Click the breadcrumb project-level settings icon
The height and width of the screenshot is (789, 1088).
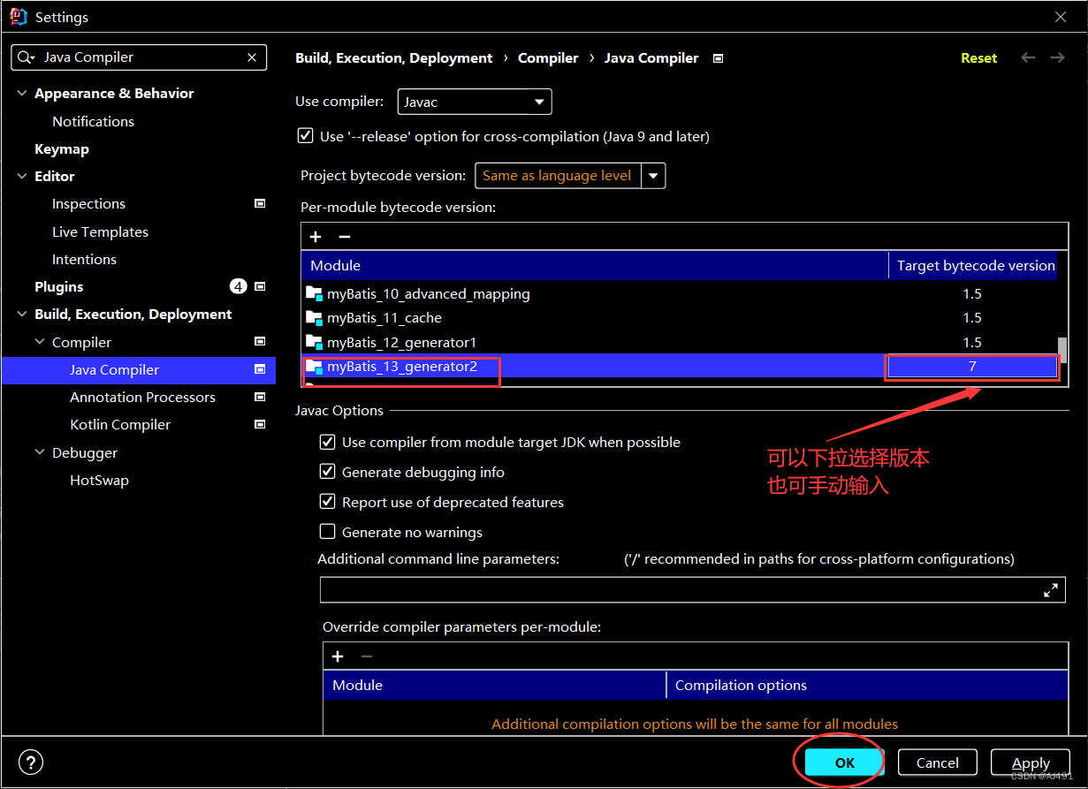click(x=718, y=58)
